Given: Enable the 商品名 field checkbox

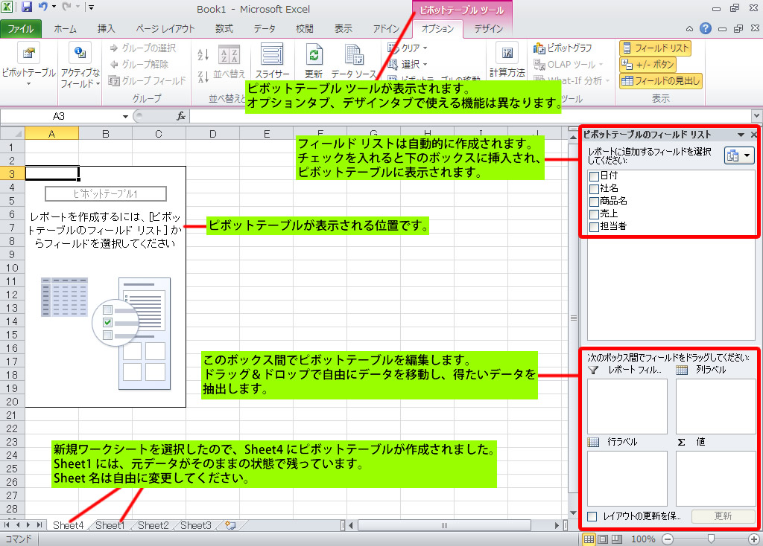Looking at the screenshot, I should click(594, 202).
